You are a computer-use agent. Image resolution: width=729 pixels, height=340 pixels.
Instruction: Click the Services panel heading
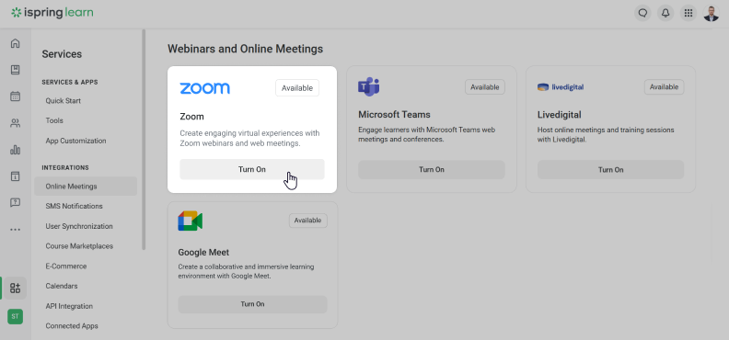(x=62, y=54)
